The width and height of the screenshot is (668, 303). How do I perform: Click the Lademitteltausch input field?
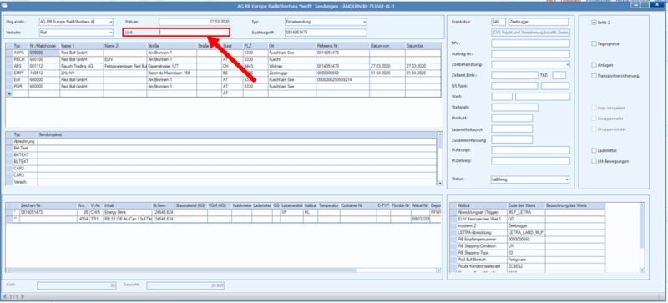coord(512,129)
